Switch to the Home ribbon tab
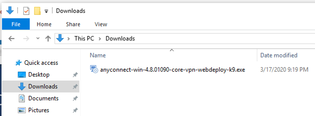This screenshot has height=116, width=315. [44, 24]
